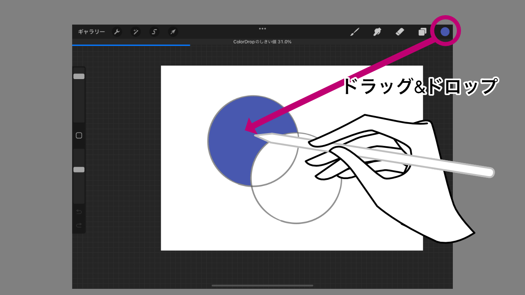Open the Gallery (ギャラリー) view

[x=91, y=32]
